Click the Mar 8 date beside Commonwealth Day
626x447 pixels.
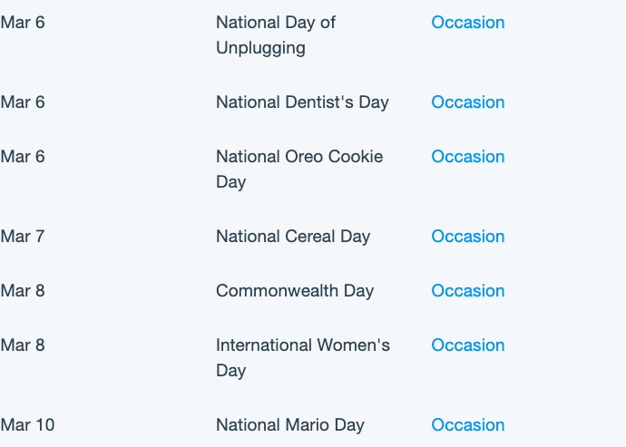pos(23,290)
